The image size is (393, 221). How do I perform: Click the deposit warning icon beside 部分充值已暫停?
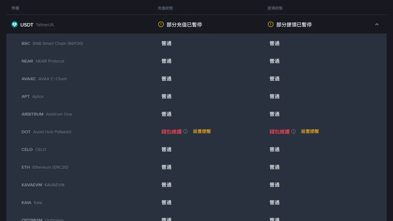tap(161, 24)
